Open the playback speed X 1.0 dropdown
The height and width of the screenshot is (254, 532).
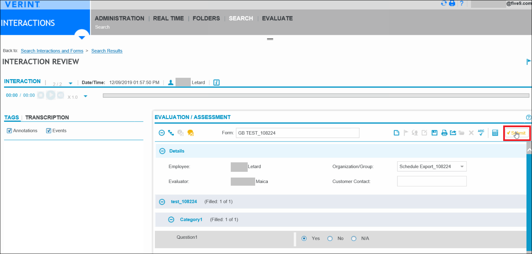click(x=85, y=96)
